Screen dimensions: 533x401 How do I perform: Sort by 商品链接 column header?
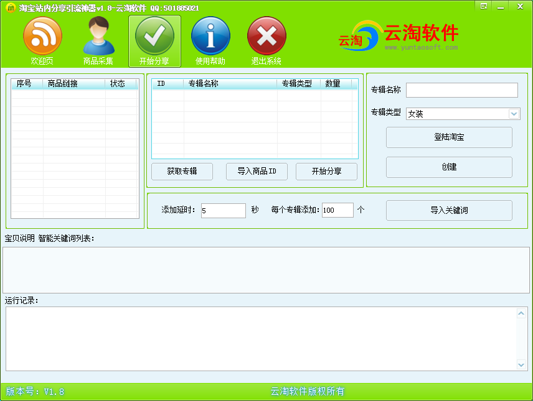(73, 84)
